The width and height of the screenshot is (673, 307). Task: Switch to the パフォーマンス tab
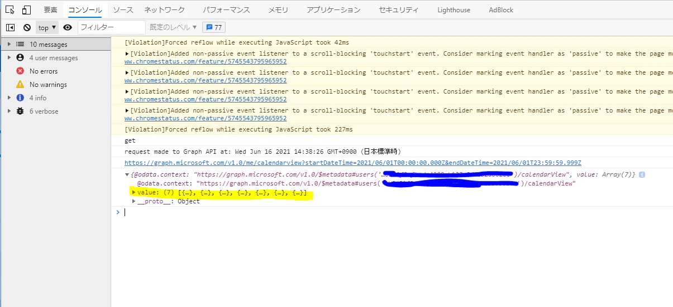pyautogui.click(x=226, y=10)
